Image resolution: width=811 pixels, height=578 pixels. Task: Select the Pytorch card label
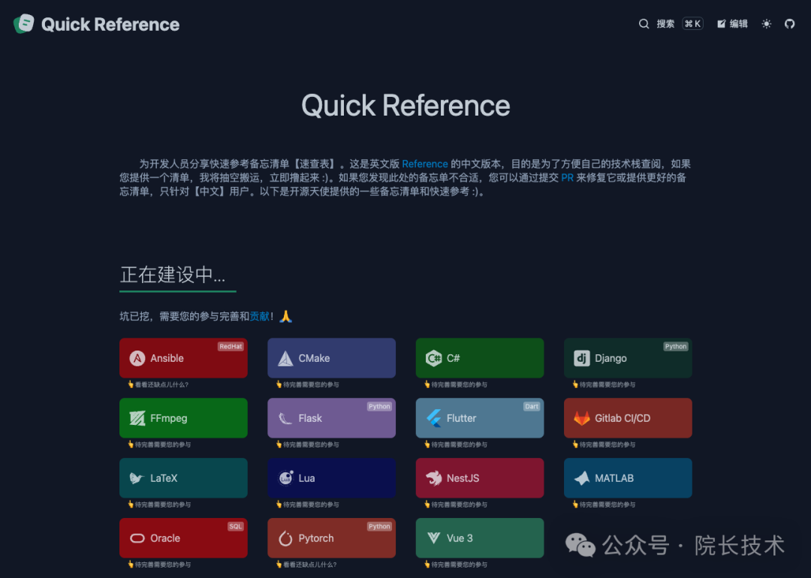(316, 538)
